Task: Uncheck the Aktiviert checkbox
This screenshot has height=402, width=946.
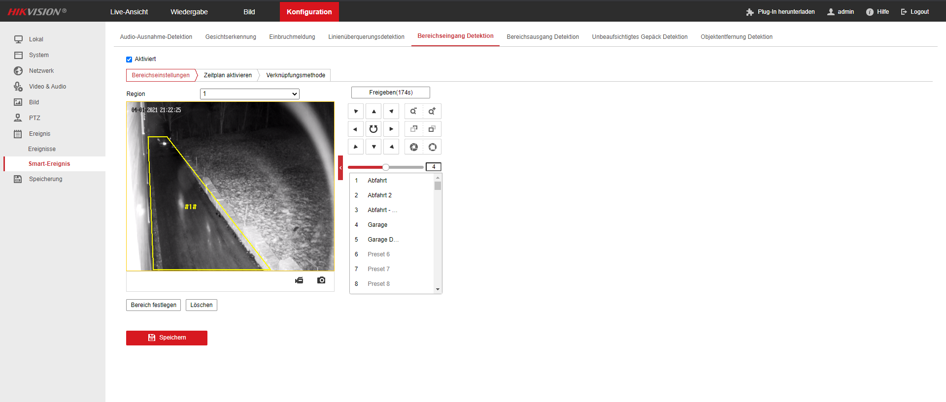Action: [129, 60]
